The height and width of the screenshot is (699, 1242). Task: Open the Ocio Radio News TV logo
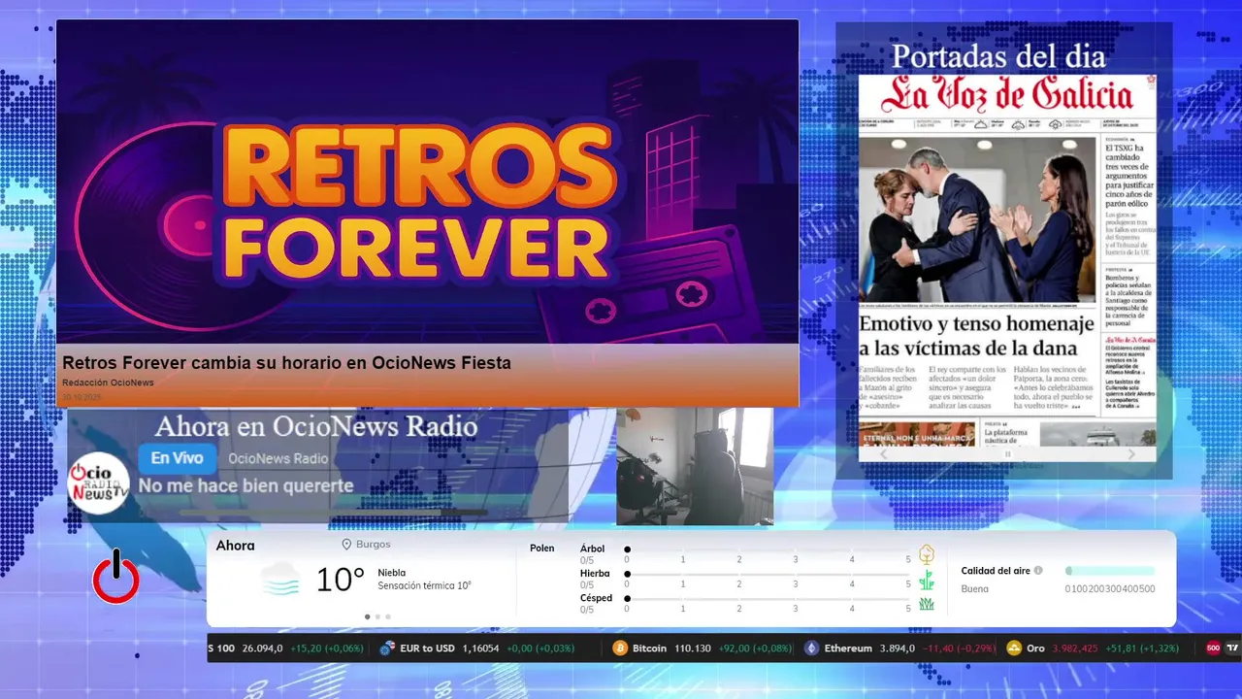click(x=99, y=483)
